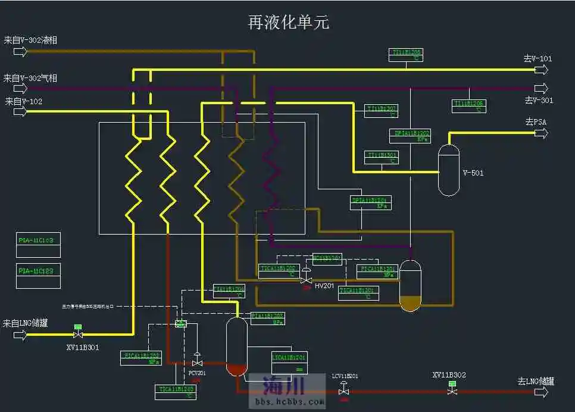Open the TI11B1206 temperature tag
Screen dimensions: 575x412
pyautogui.click(x=469, y=107)
